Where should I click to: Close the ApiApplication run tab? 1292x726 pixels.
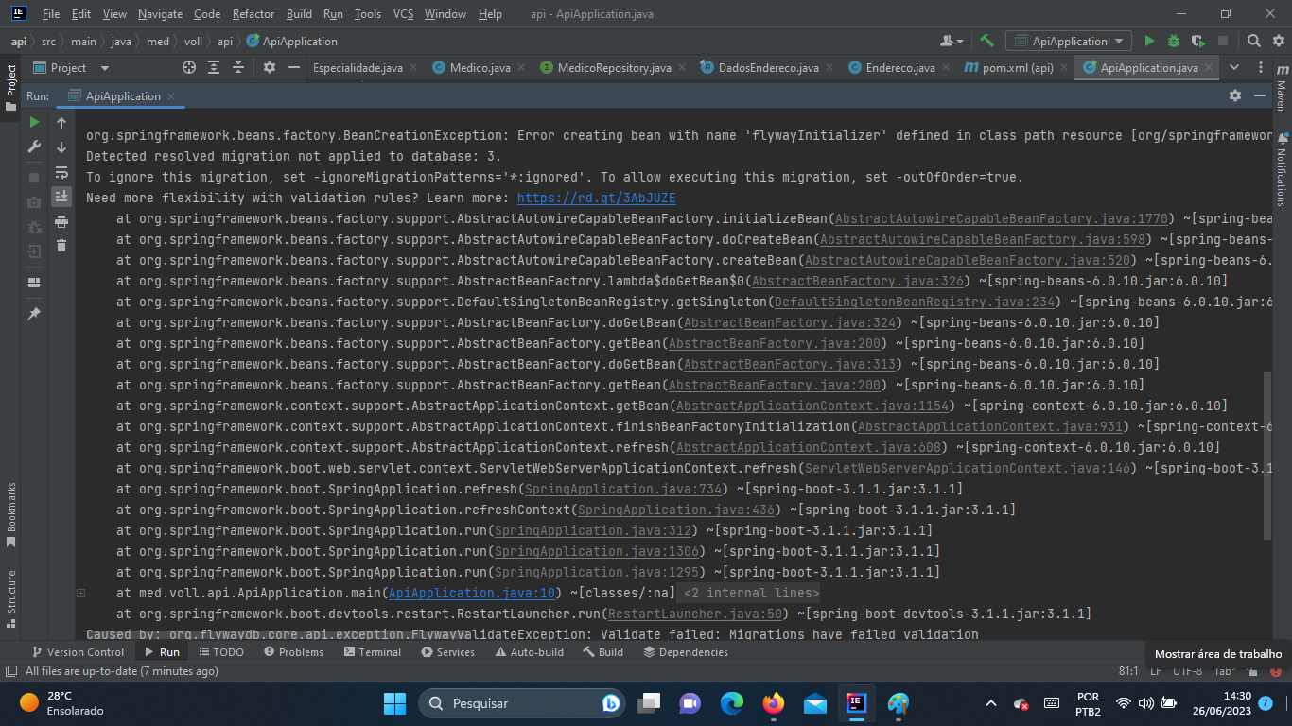[170, 96]
